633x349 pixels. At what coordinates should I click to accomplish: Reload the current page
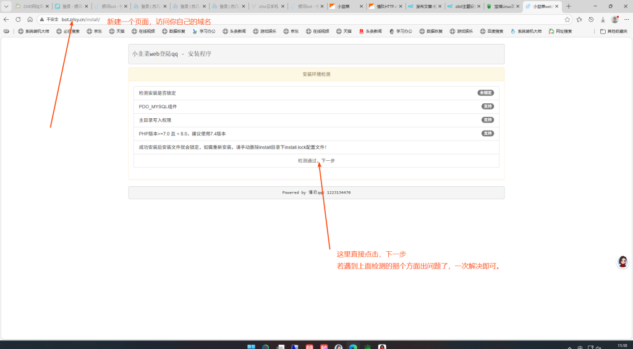pyautogui.click(x=18, y=19)
